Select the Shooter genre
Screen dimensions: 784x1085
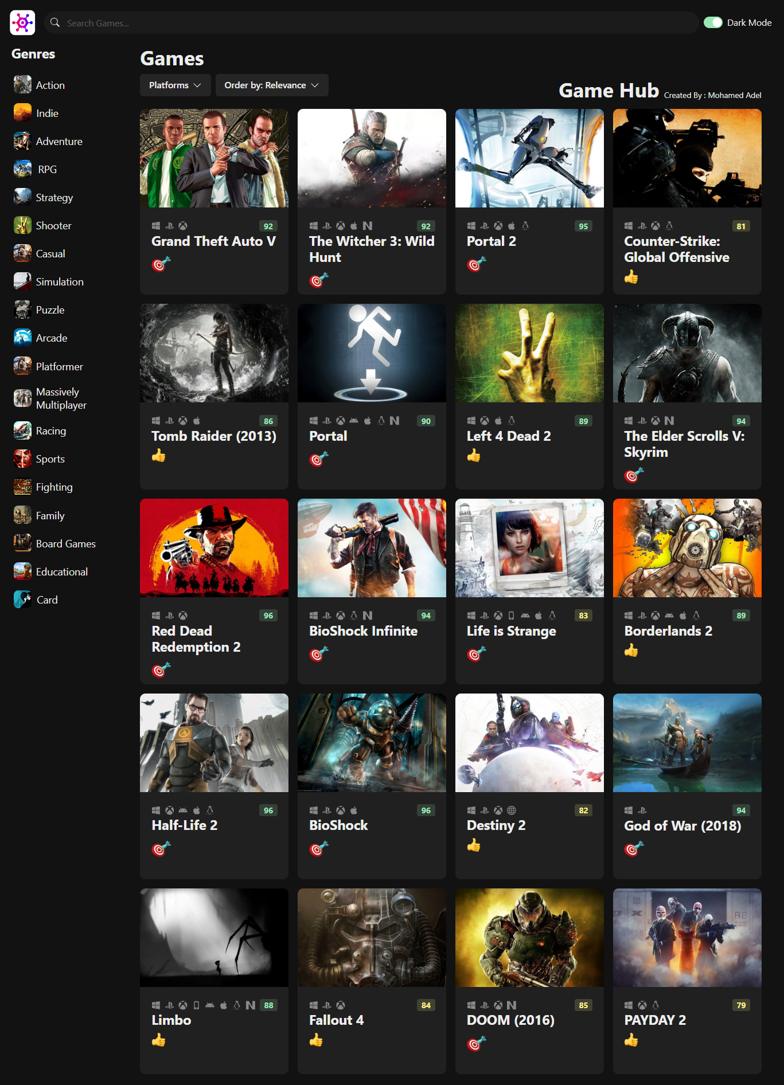[54, 225]
